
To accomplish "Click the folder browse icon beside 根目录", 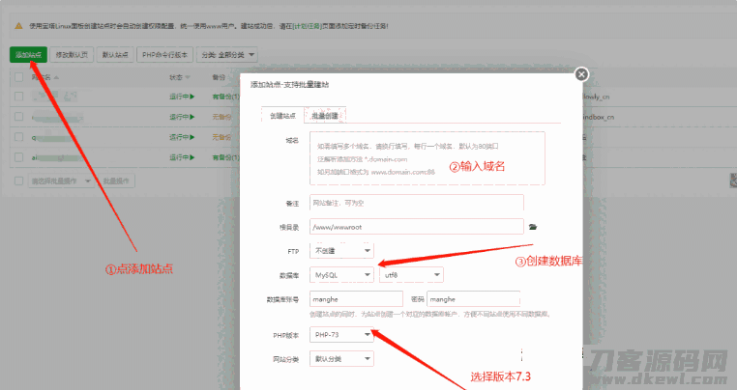I will 532,226.
